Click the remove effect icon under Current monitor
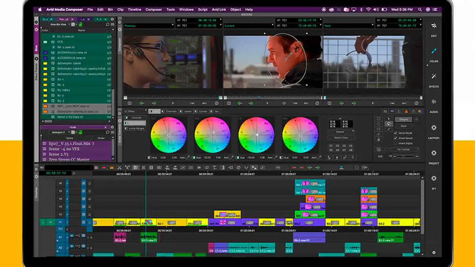The height and width of the screenshot is (267, 475). 317,103
